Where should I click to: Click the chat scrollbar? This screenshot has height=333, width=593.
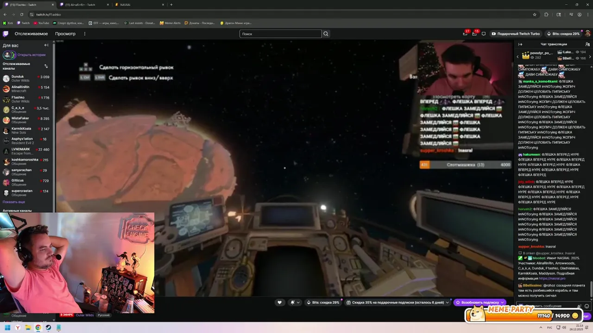click(x=591, y=289)
